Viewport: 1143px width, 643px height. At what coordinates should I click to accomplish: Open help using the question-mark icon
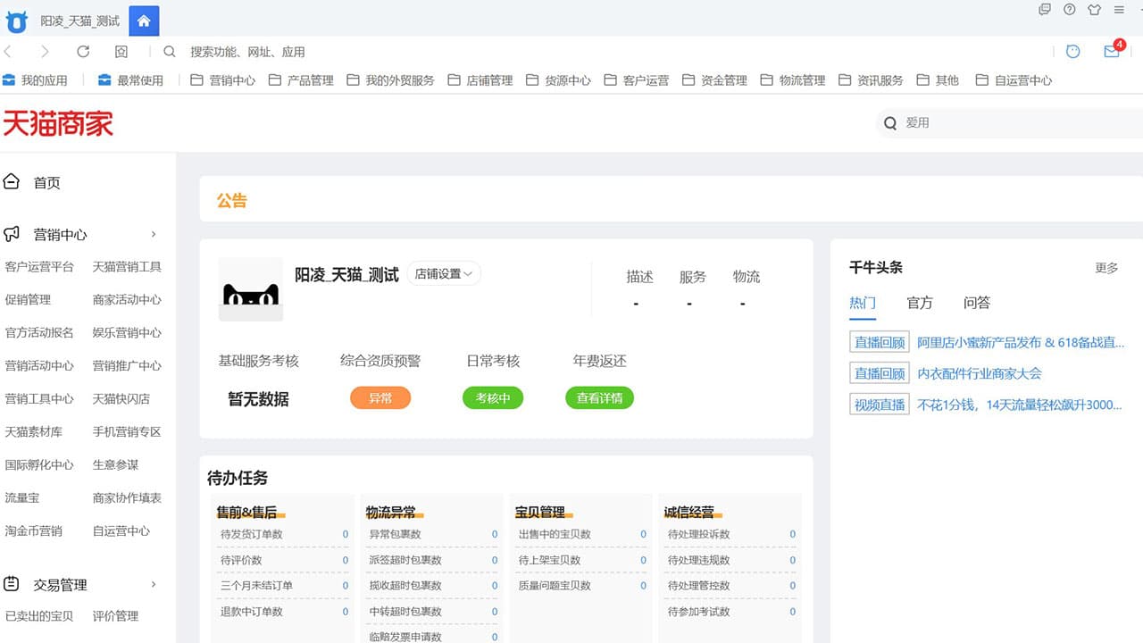(1069, 10)
